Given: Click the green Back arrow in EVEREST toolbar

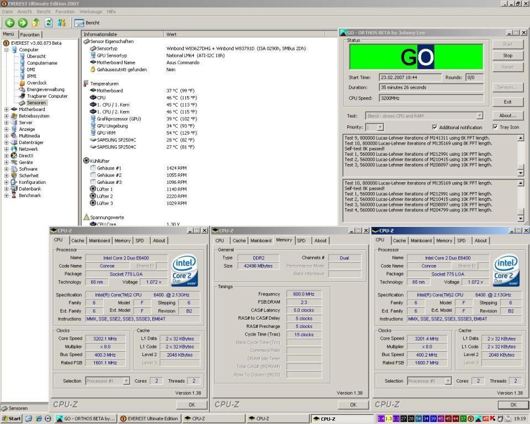Looking at the screenshot, I should coord(10,23).
